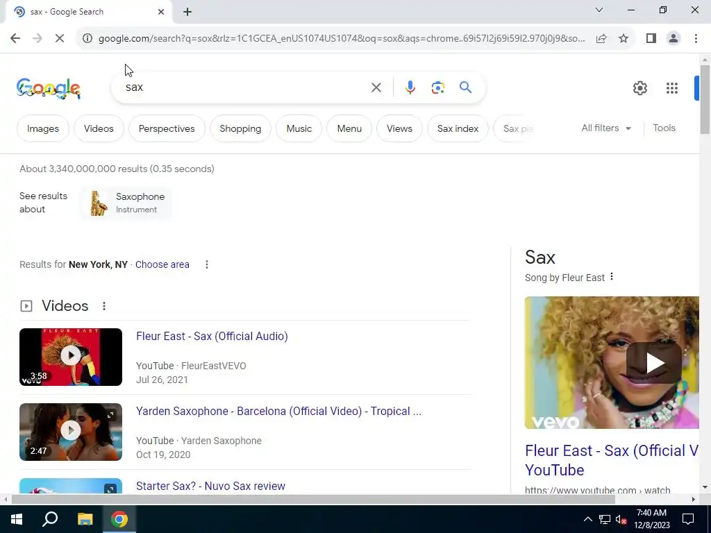Viewport: 711px width, 533px height.
Task: Click the vertical page scrollbar
Action: point(705,100)
